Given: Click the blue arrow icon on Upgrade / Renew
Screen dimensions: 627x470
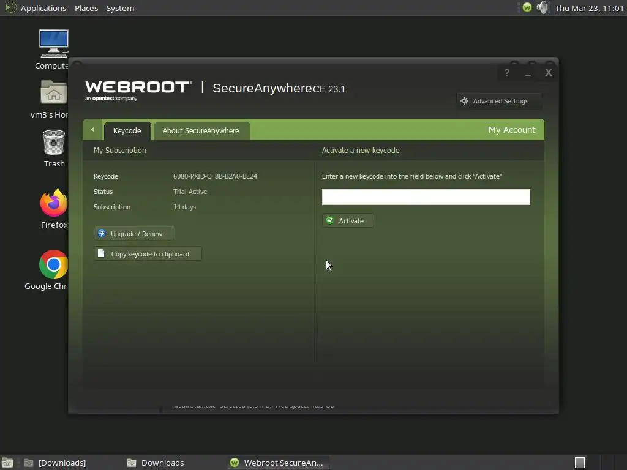Looking at the screenshot, I should [x=102, y=233].
